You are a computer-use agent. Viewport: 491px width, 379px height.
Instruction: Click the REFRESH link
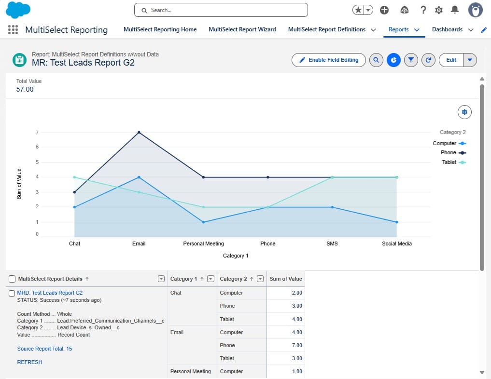tap(29, 362)
